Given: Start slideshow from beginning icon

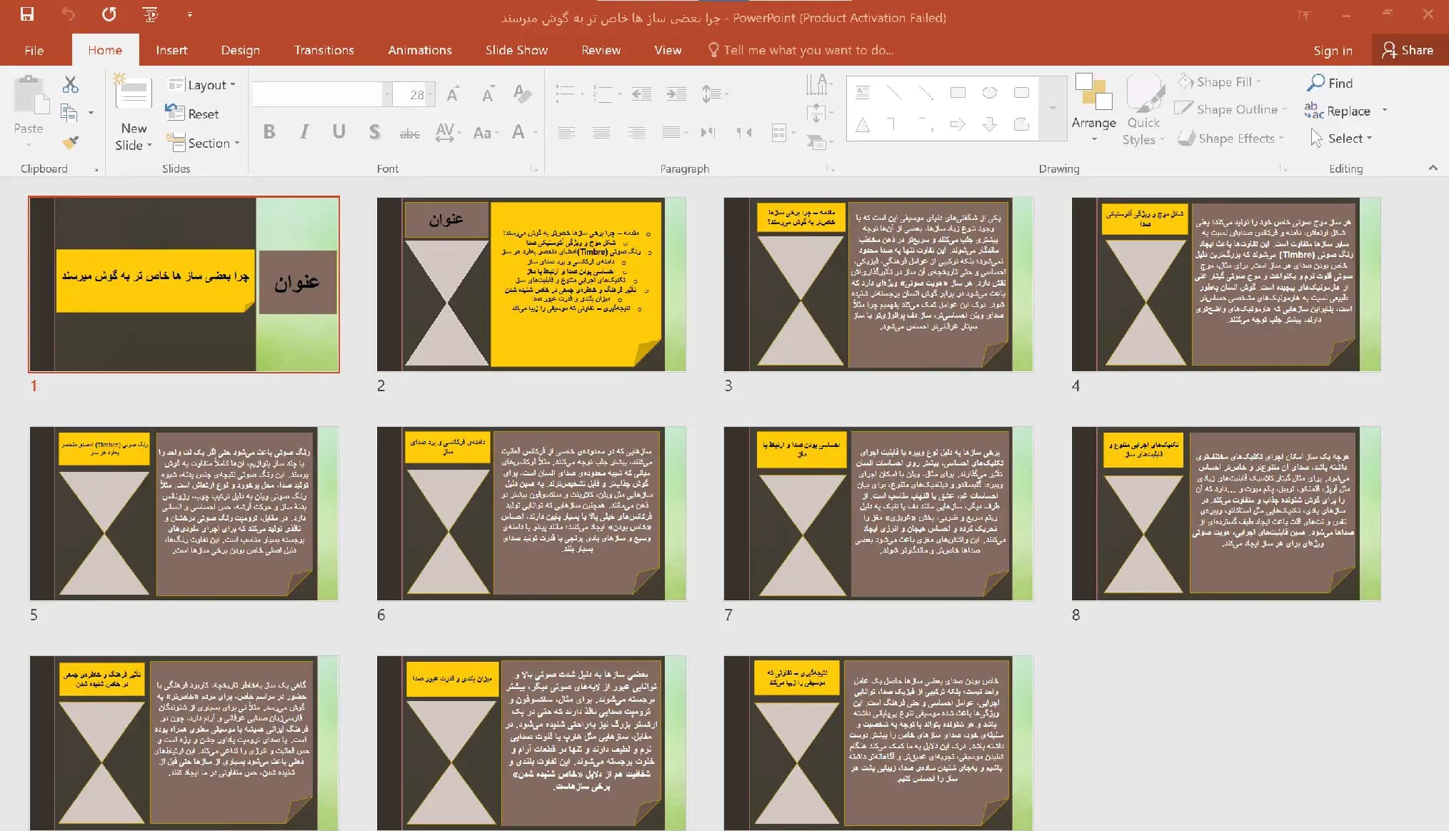Looking at the screenshot, I should coord(150,14).
